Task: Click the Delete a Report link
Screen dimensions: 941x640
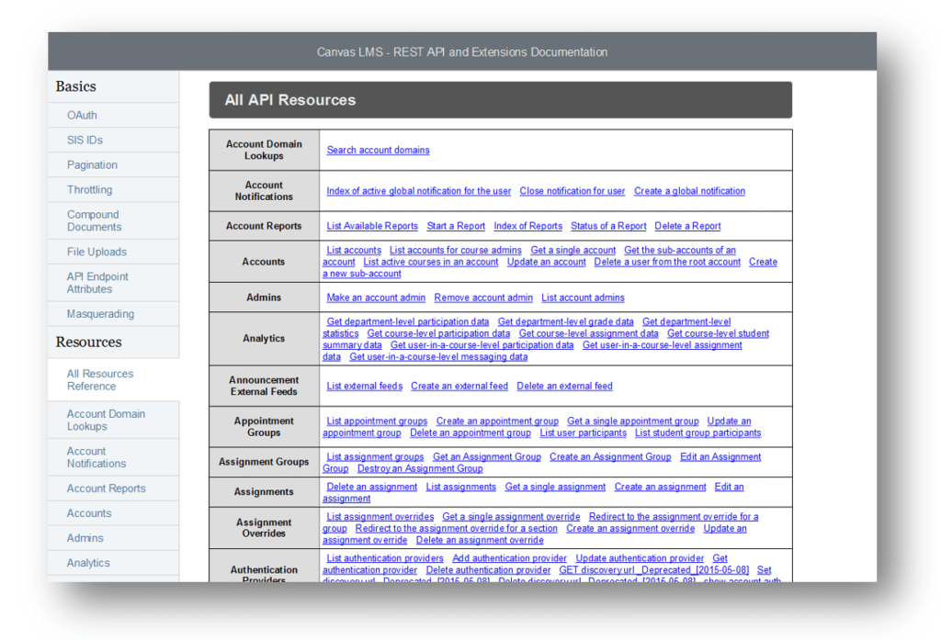Action: tap(687, 226)
